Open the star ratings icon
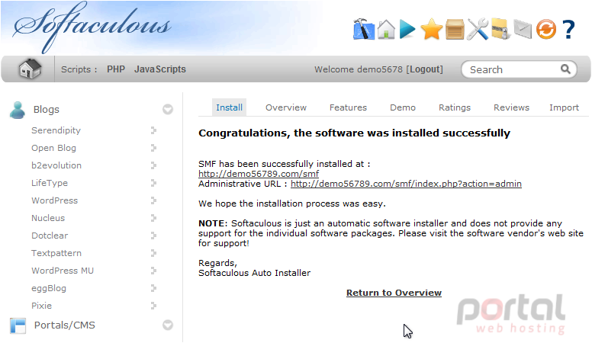The height and width of the screenshot is (343, 592). click(x=431, y=30)
